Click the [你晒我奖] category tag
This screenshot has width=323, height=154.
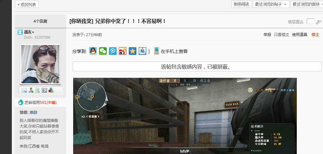coord(81,21)
